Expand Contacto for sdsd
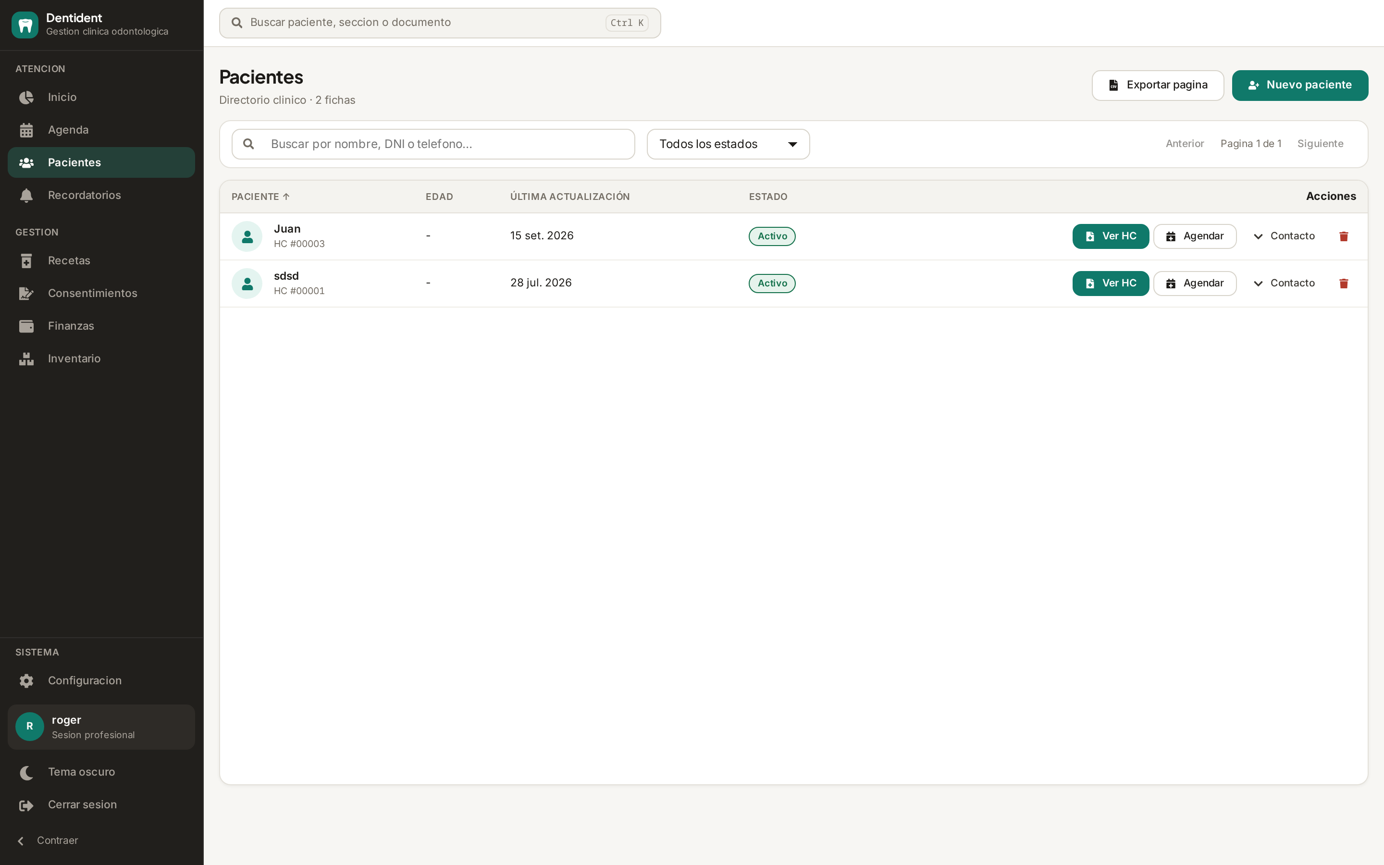1384x865 pixels. (x=1284, y=283)
